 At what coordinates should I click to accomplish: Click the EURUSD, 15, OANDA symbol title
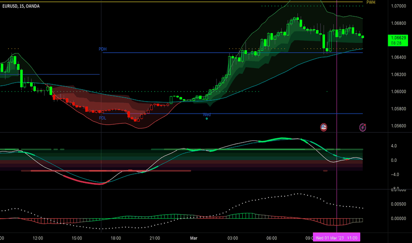click(x=21, y=6)
